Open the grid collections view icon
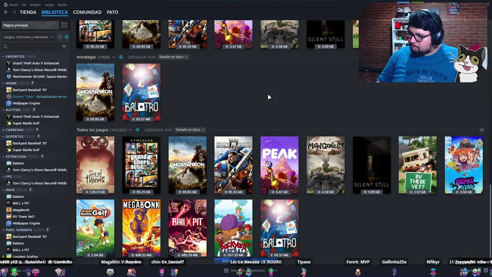This screenshot has height=277, width=492. coord(64,25)
